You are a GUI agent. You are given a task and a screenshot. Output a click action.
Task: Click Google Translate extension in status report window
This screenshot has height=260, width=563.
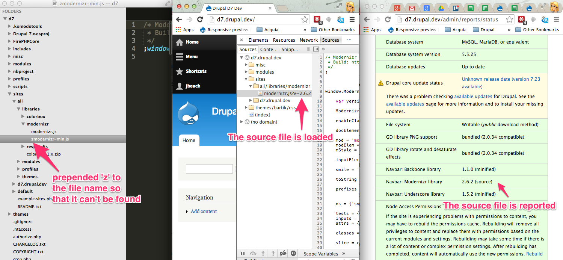(x=545, y=20)
